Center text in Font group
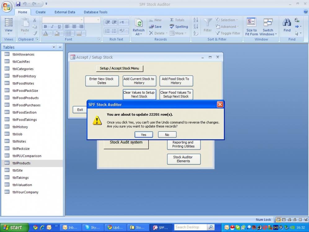Screen dimensions: 309x232 74,26
